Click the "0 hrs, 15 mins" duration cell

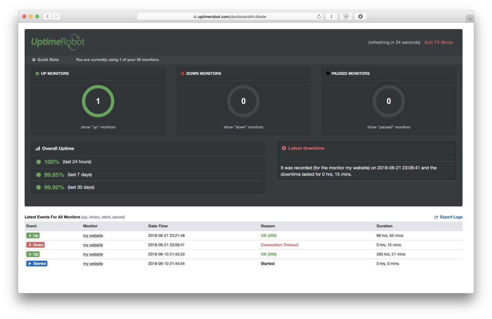click(x=389, y=245)
